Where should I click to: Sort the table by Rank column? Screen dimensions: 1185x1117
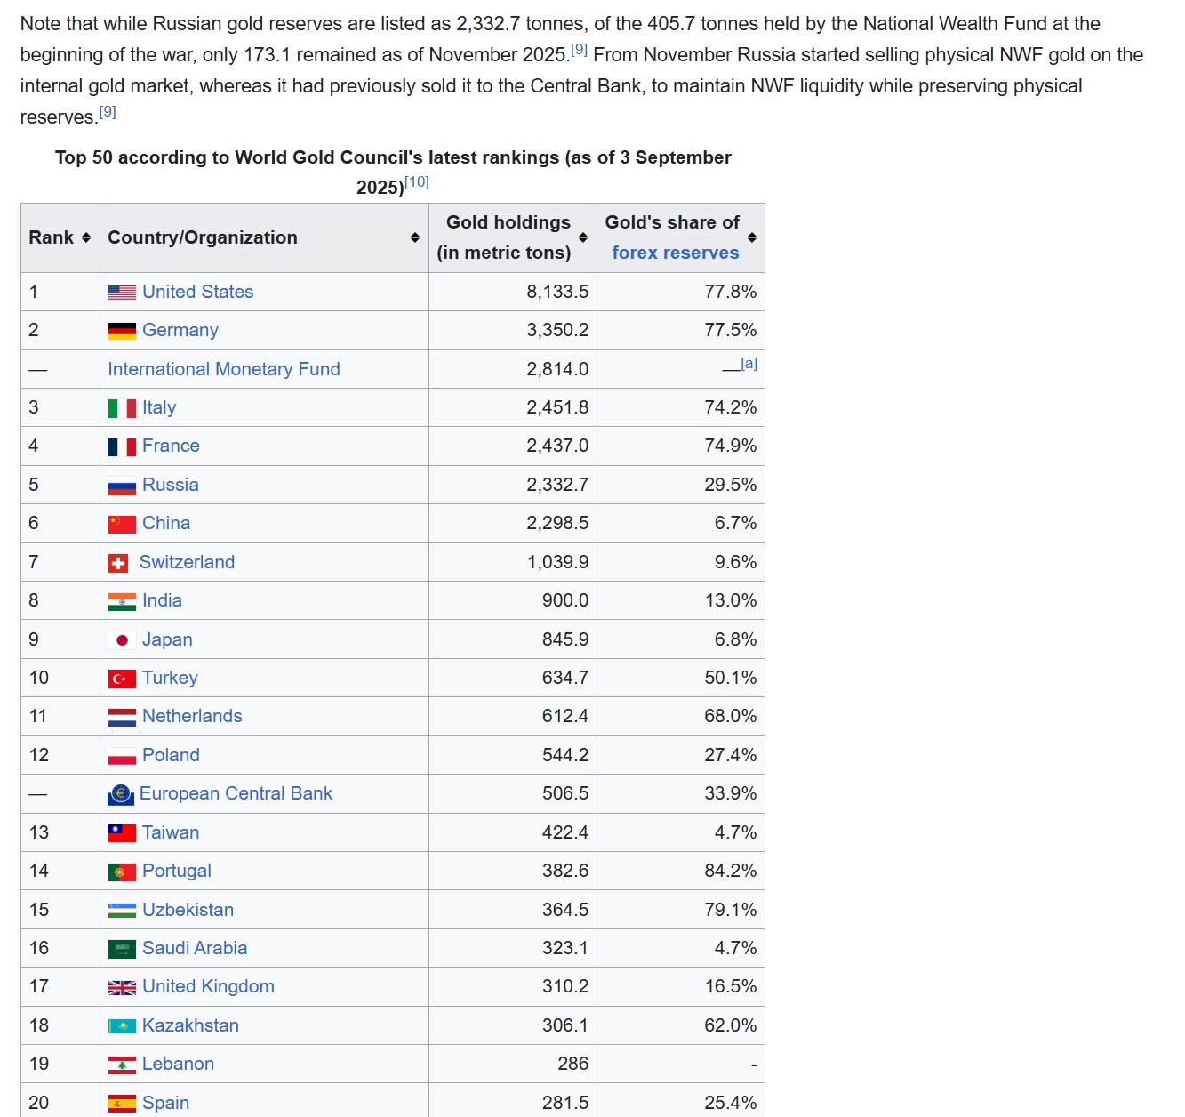pyautogui.click(x=86, y=237)
